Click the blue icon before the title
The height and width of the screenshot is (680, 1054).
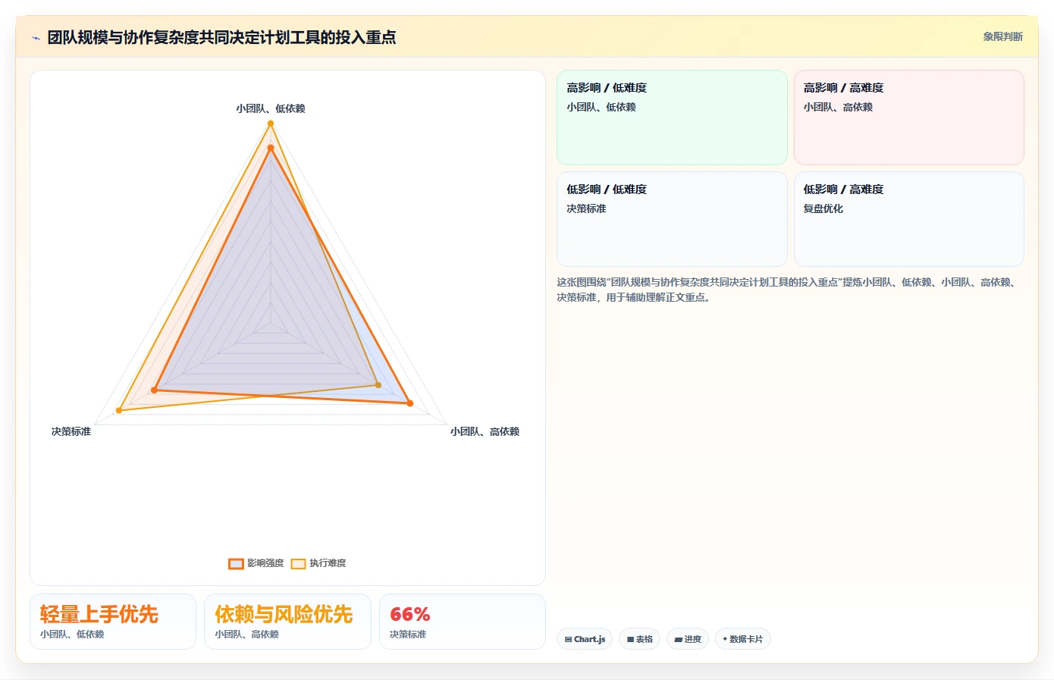36,38
